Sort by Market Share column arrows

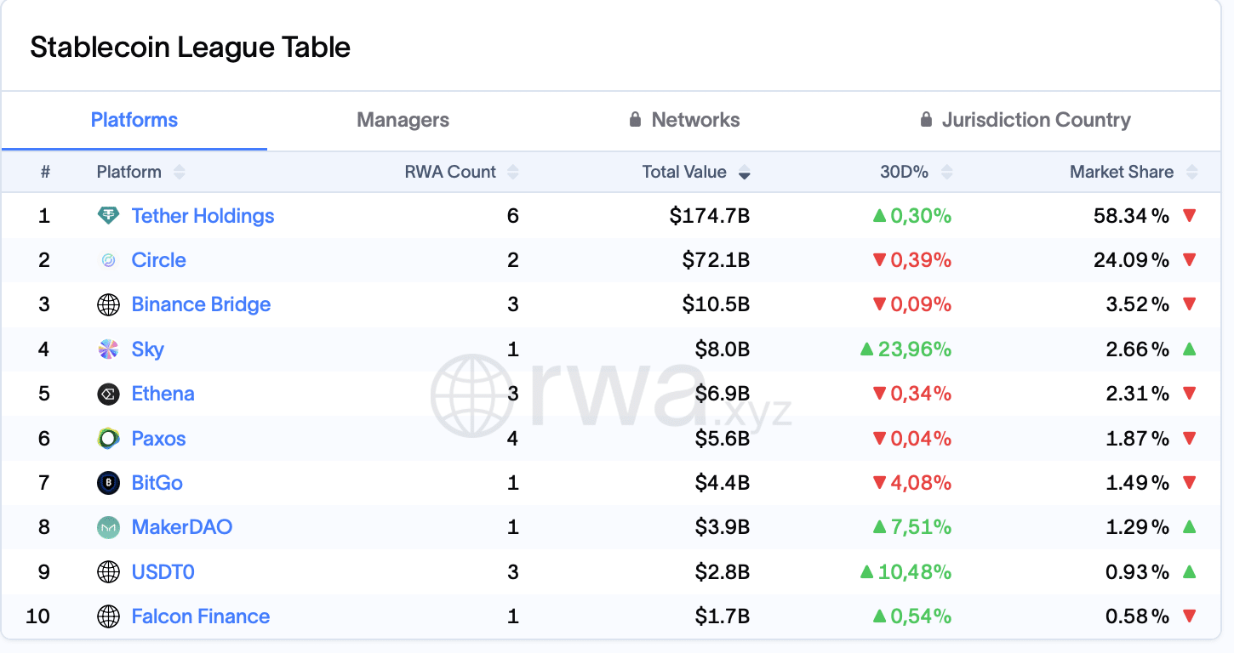(x=1191, y=173)
